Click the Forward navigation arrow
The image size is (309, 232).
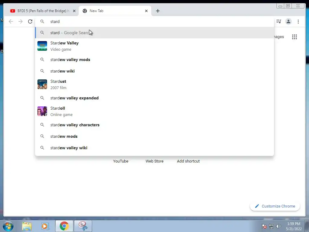coord(21,21)
